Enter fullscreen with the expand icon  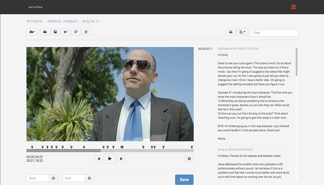pos(189,159)
